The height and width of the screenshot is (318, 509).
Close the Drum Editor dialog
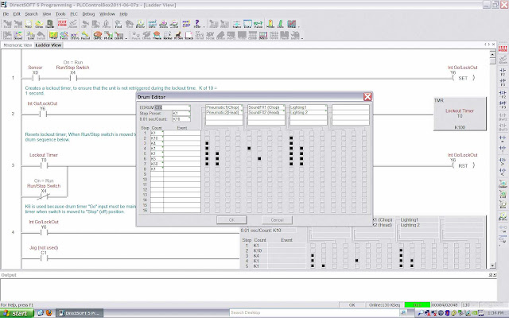pyautogui.click(x=367, y=97)
